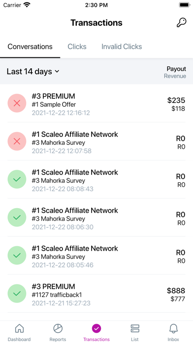Tap the red X icon for #3 PREMIUM Sample Offer
193x344 pixels.
click(17, 103)
